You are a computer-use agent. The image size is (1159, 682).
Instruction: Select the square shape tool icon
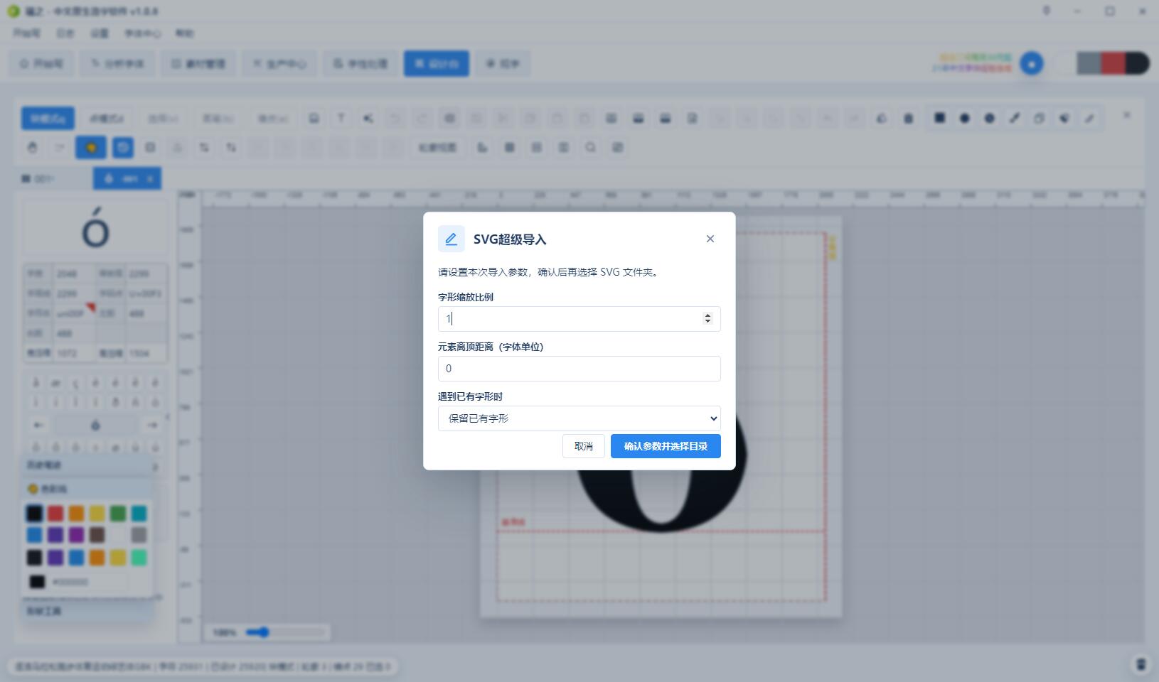pyautogui.click(x=939, y=118)
